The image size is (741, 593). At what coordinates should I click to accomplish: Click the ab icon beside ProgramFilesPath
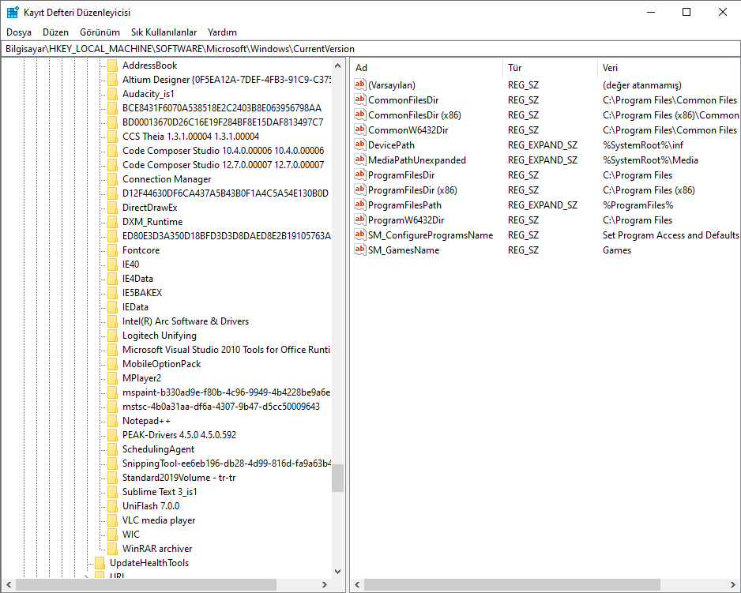click(360, 205)
